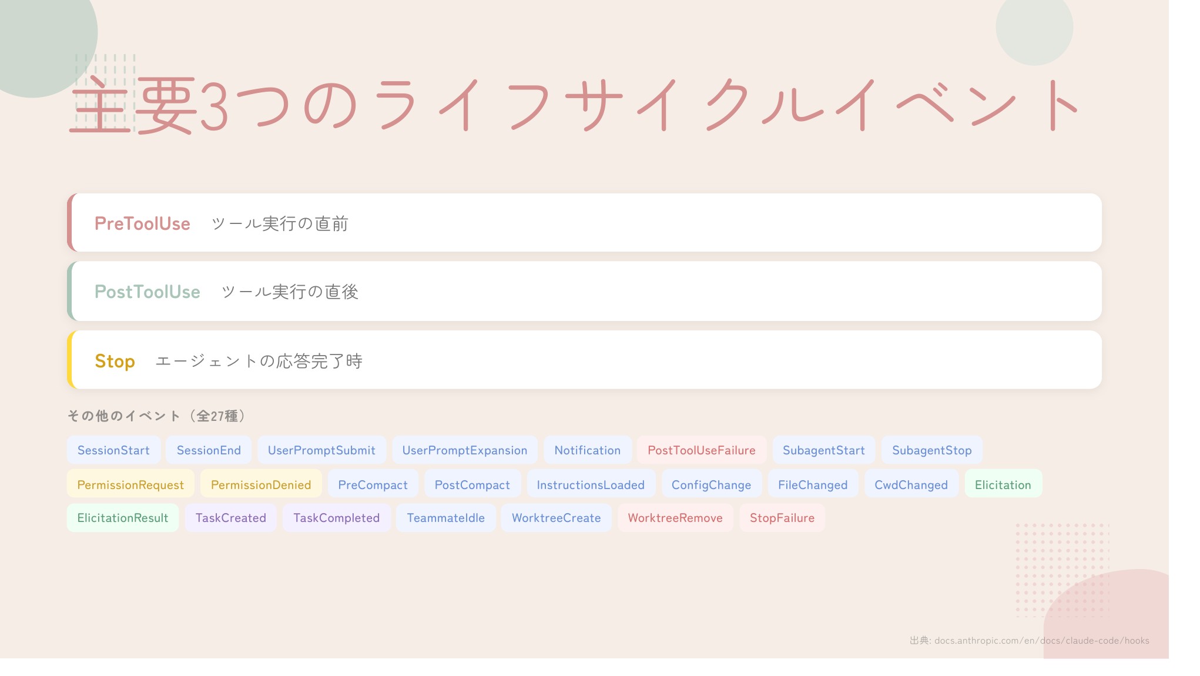Click the yellow PermissionRequest tag

(x=130, y=484)
